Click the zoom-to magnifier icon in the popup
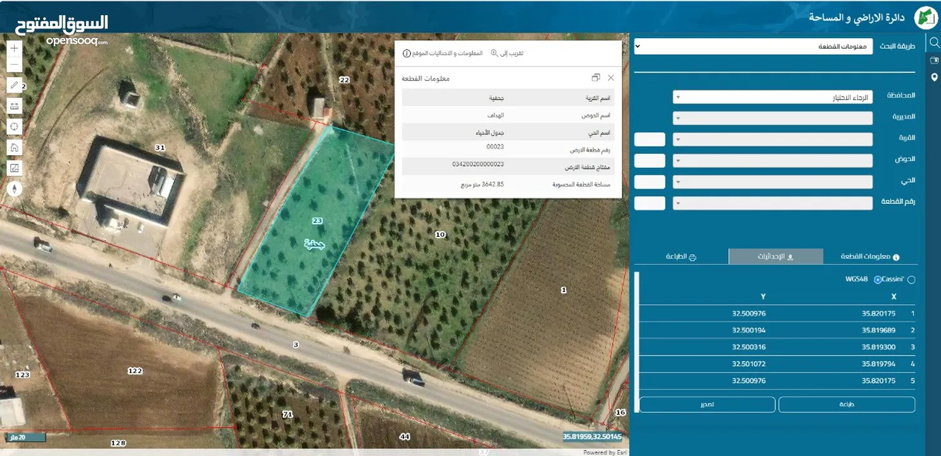941x456 pixels. point(495,53)
